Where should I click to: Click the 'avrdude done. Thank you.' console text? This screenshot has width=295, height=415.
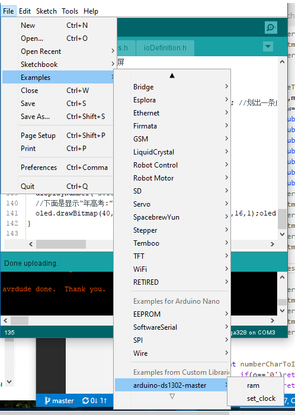[54, 289]
